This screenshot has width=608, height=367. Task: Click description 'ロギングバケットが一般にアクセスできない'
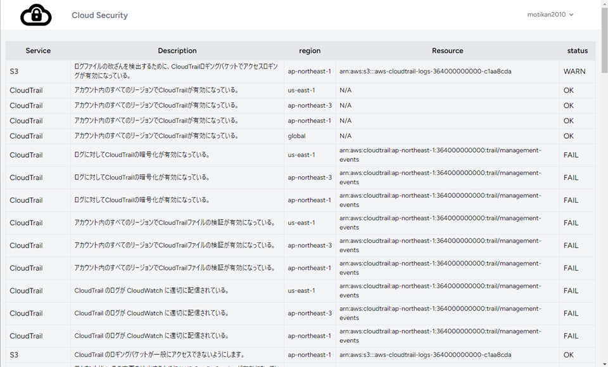click(160, 354)
